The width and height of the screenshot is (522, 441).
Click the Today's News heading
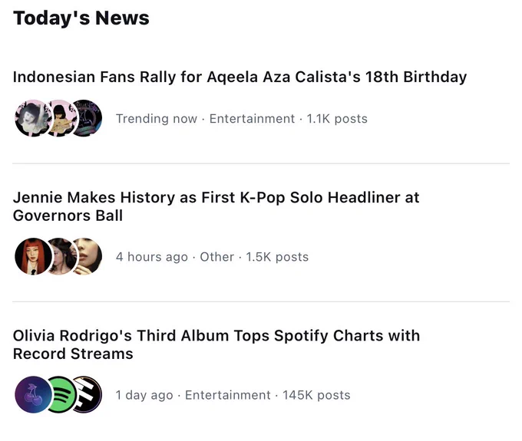point(81,18)
